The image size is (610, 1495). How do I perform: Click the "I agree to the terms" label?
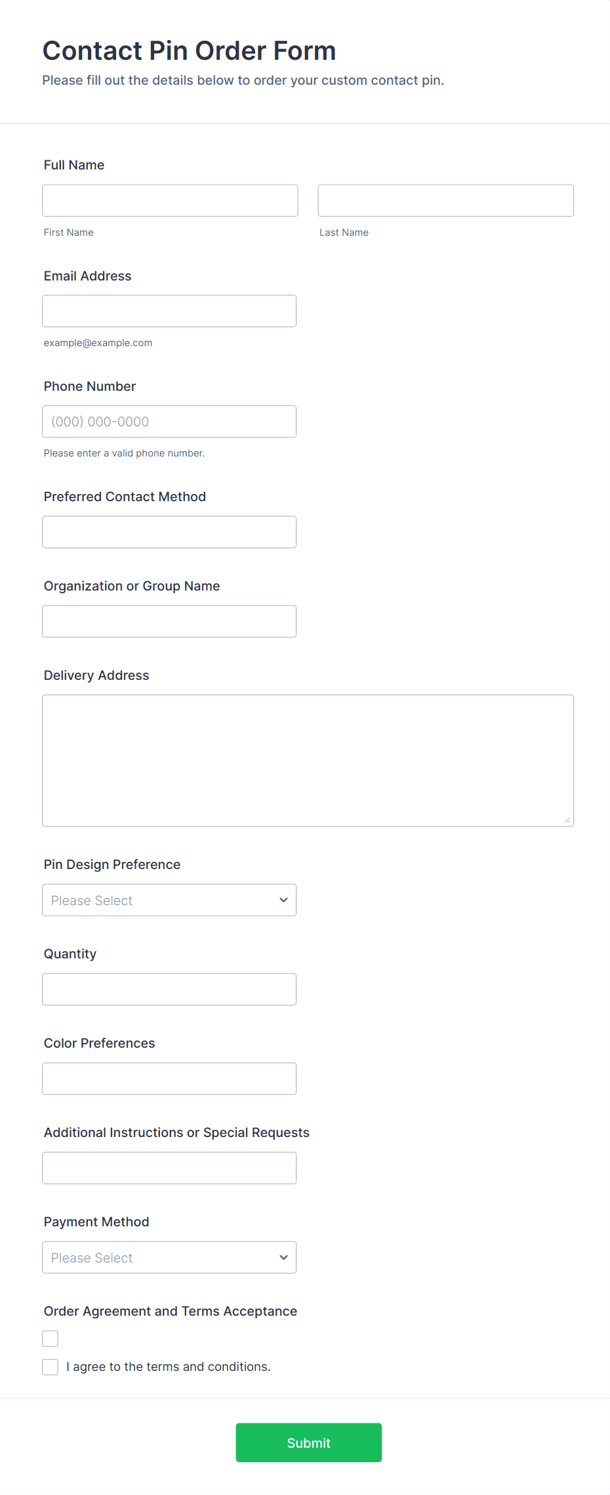(168, 1367)
